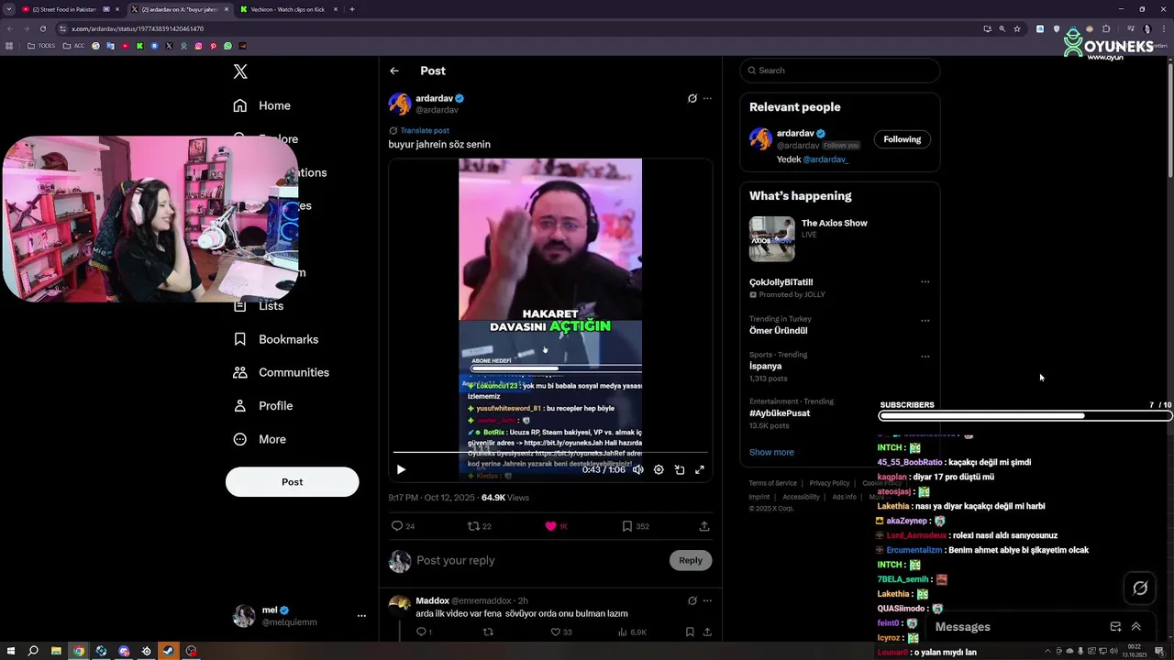Open three-dot menu on ardardav's post
This screenshot has height=660, width=1174.
tap(707, 98)
